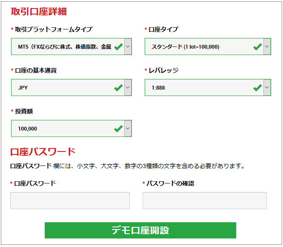Click the 100,000 investment amount select box
This screenshot has width=283, height=247.
pos(71,128)
